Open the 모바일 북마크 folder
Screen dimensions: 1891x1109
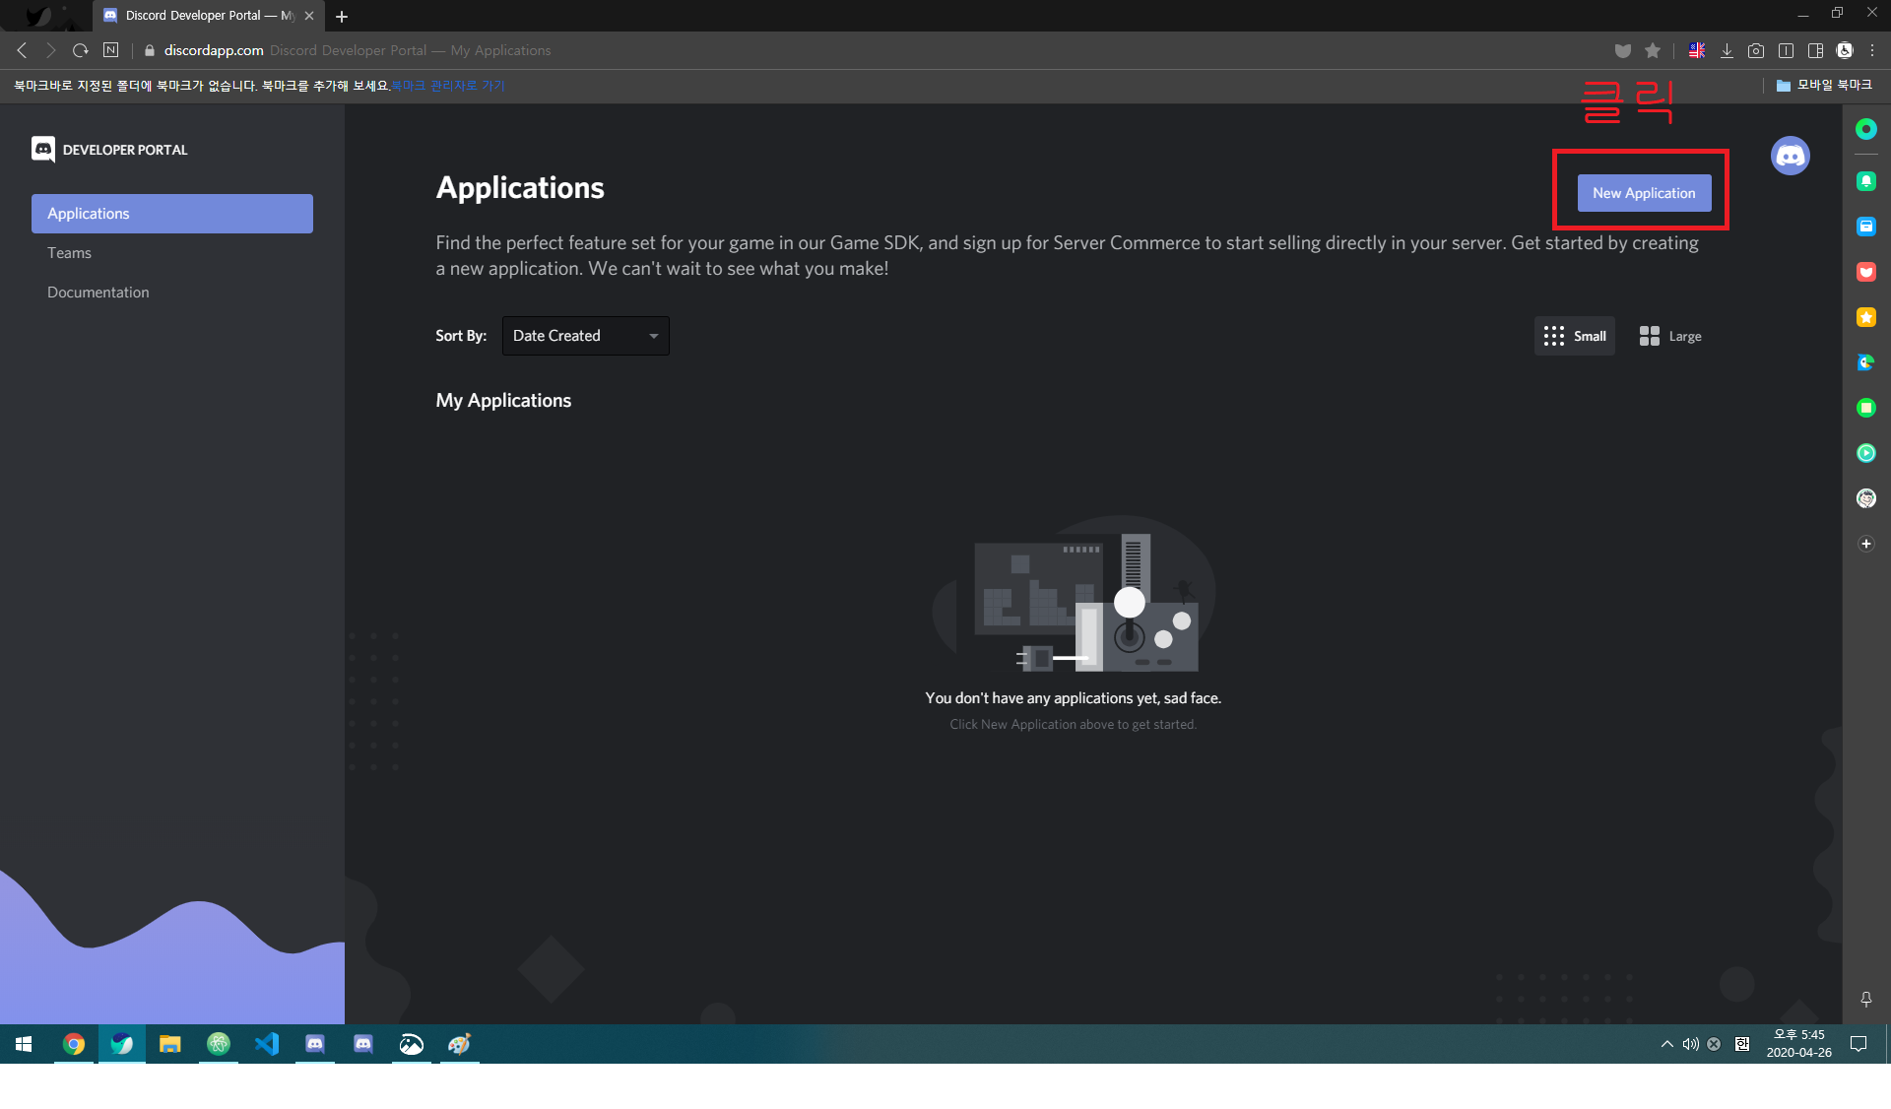coord(1824,86)
